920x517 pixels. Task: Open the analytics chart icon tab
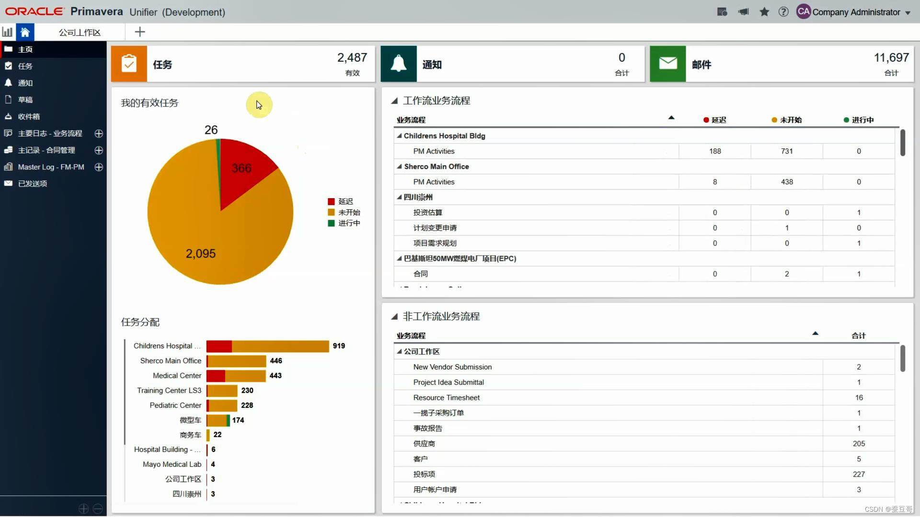coord(8,32)
